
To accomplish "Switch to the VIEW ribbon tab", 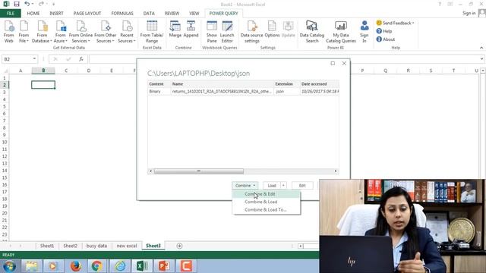I will point(194,14).
